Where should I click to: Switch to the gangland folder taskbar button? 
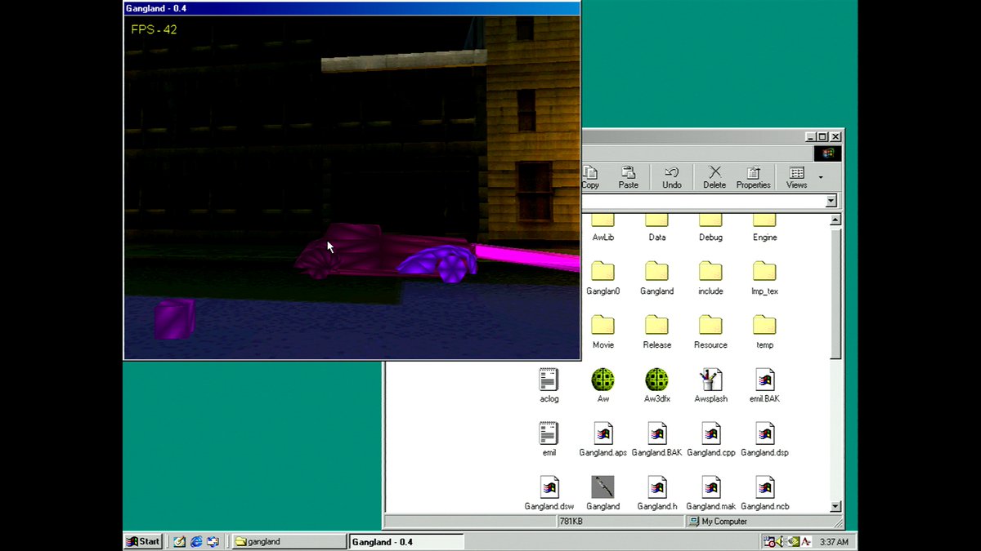pos(289,541)
